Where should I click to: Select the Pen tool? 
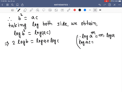coord(19,10)
